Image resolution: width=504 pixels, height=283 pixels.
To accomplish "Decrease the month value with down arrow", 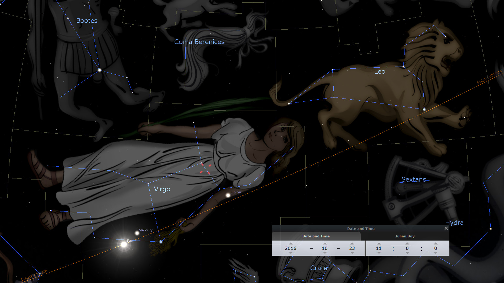I will point(325,253).
